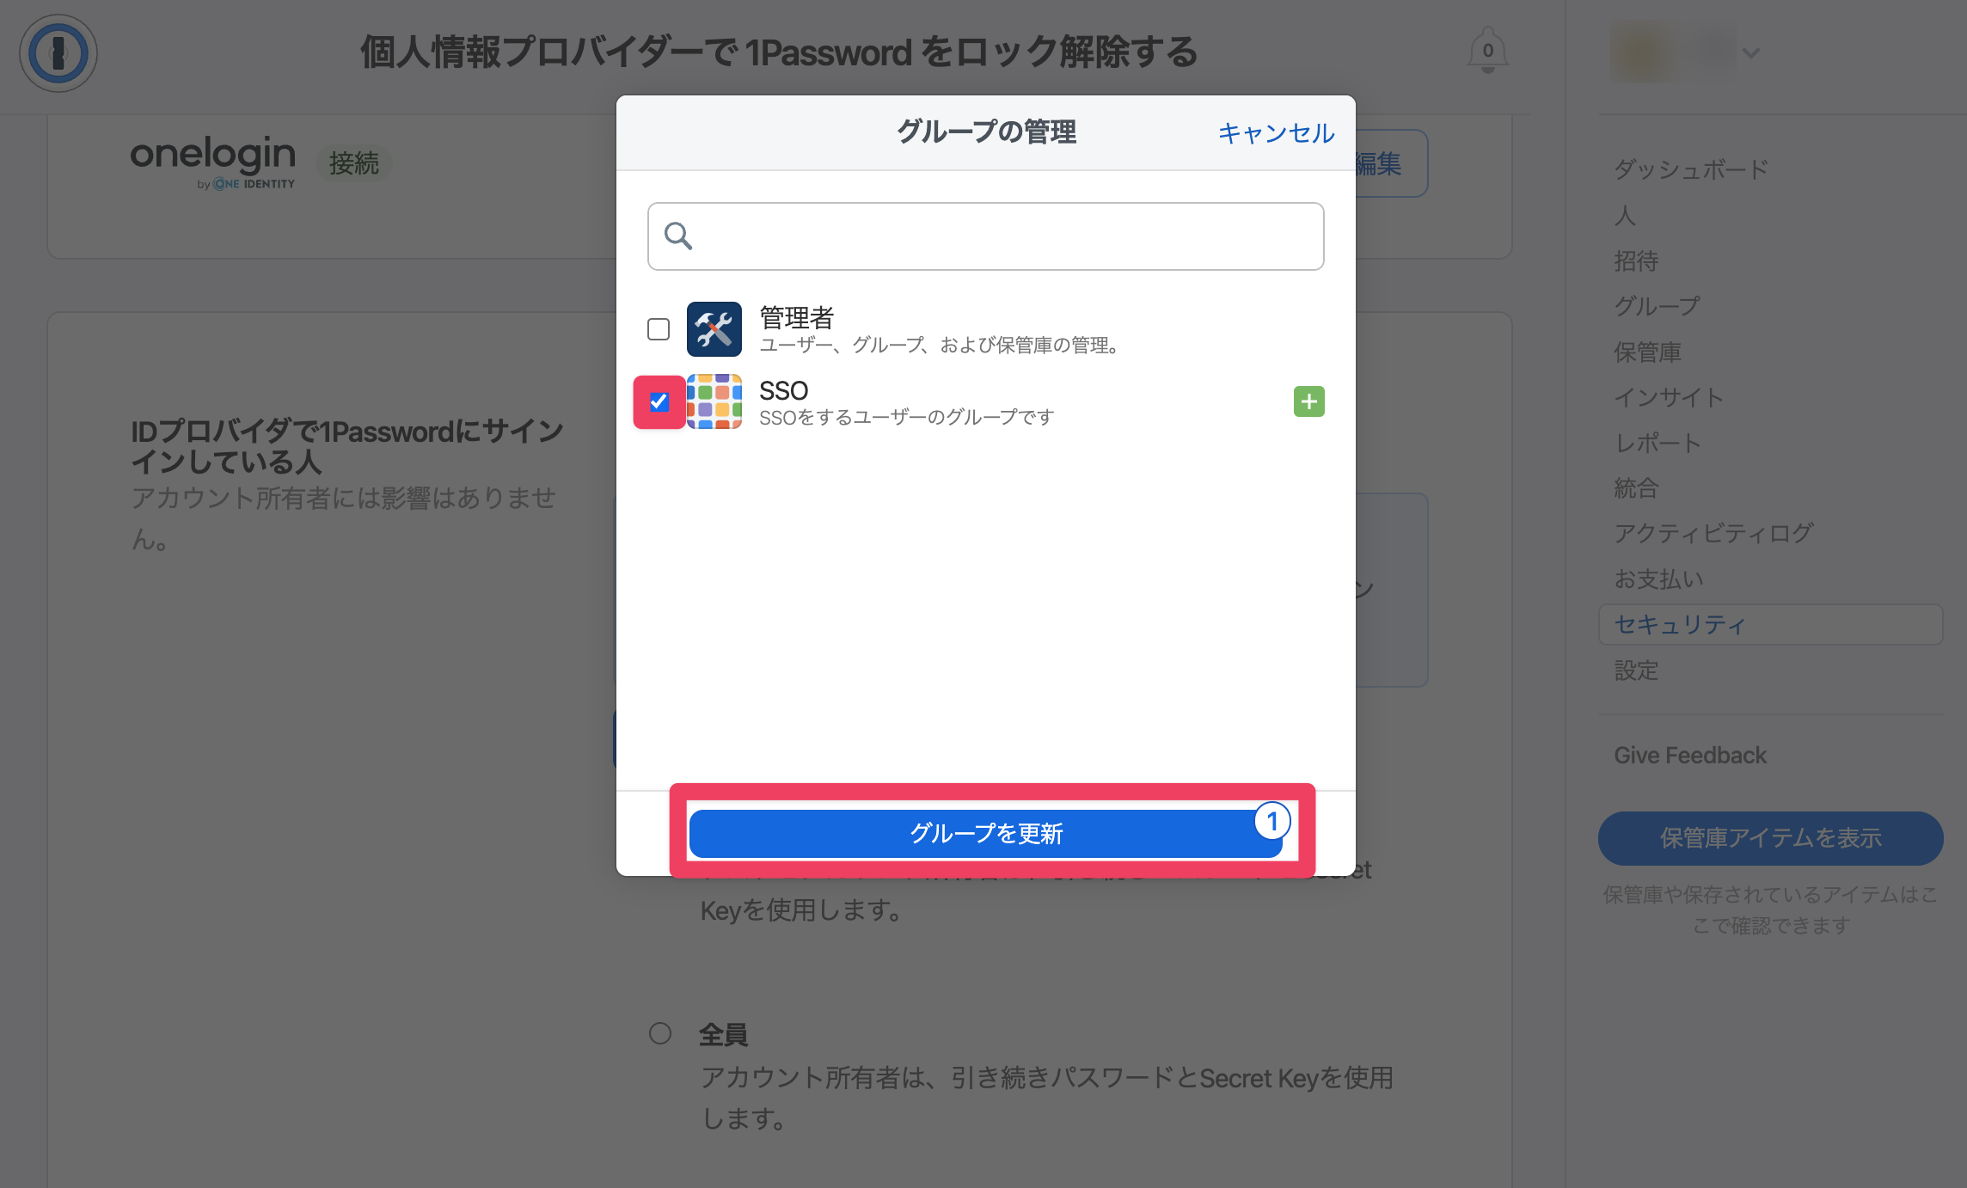This screenshot has width=1967, height=1188.
Task: Select セキュリティ in the sidebar
Action: click(x=1770, y=624)
